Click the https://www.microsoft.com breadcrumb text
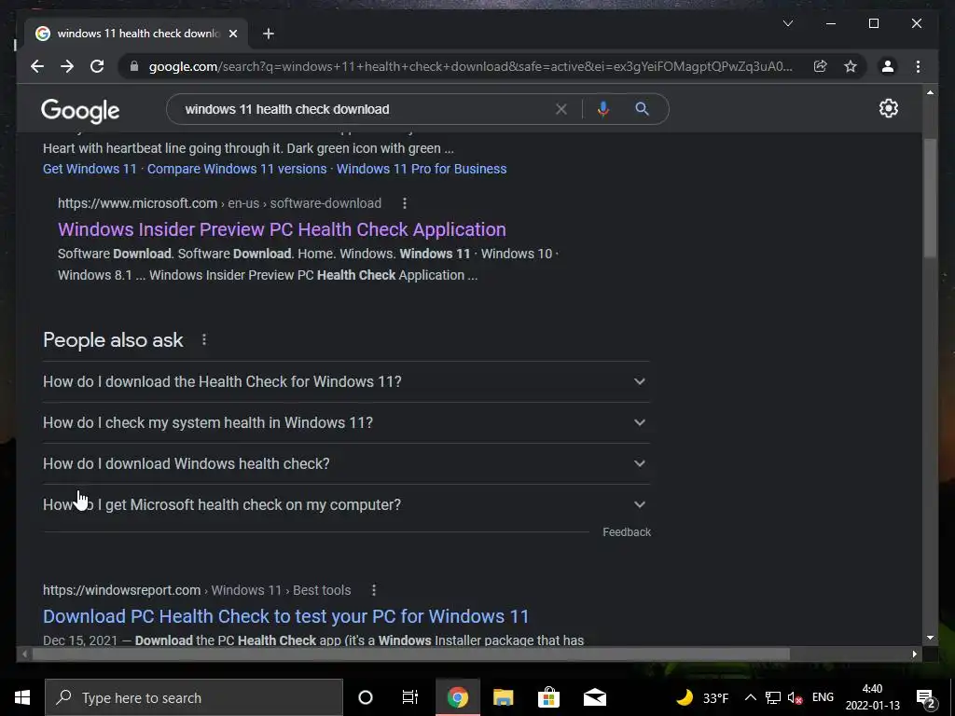Viewport: 955px width, 716px height. (138, 203)
